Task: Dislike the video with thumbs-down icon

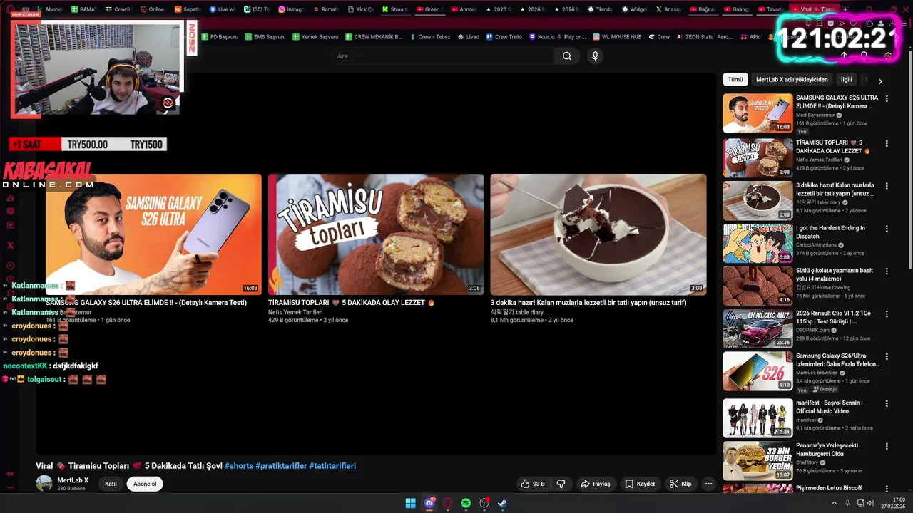Action: click(x=561, y=484)
